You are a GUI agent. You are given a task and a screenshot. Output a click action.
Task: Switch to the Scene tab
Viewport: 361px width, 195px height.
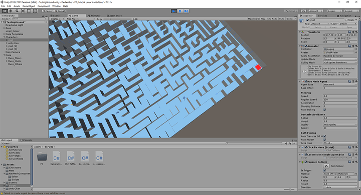coord(55,15)
